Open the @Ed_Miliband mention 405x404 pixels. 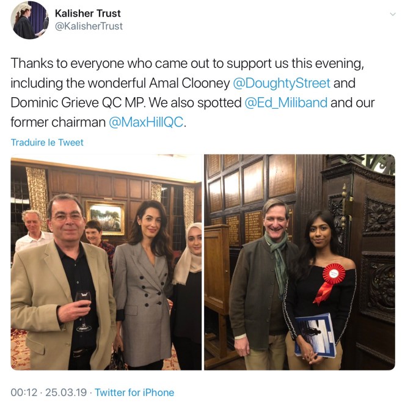pyautogui.click(x=286, y=103)
